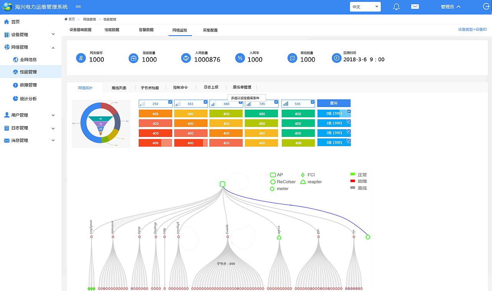Click 网络管理 in the breadcrumb
Viewport: 492px width, 291px height.
tap(90, 19)
